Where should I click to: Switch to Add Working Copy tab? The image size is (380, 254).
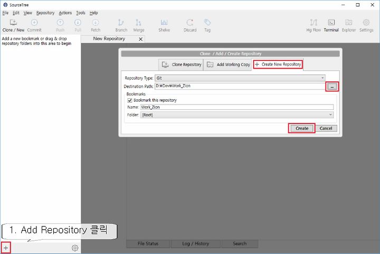[228, 64]
